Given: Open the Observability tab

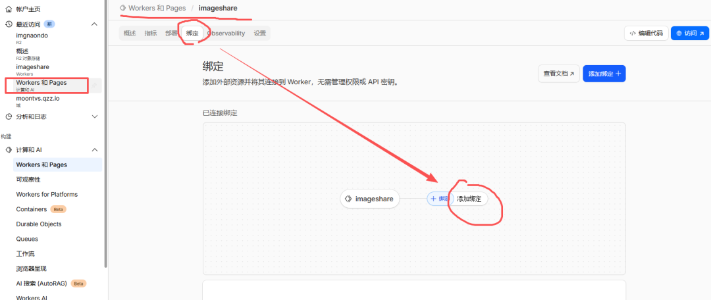Looking at the screenshot, I should (226, 33).
